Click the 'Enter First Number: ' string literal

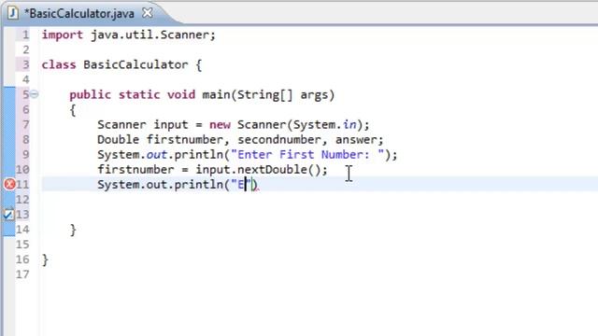point(307,155)
